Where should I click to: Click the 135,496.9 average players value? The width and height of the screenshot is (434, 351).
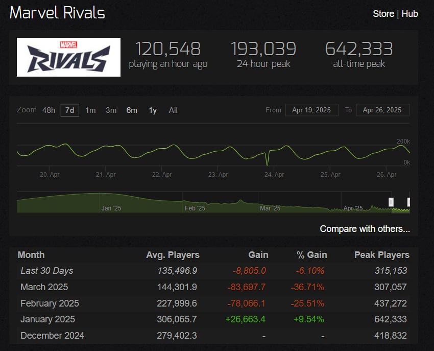(177, 271)
